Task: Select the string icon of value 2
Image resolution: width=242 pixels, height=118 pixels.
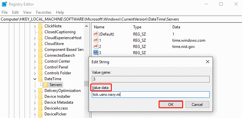Action: [96, 46]
